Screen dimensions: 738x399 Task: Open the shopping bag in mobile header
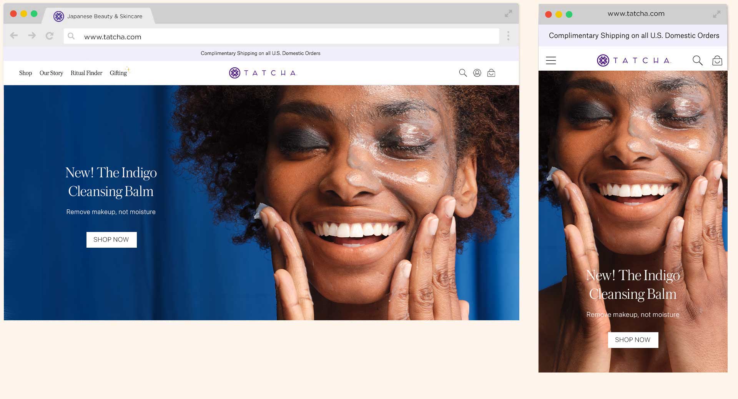pyautogui.click(x=717, y=60)
